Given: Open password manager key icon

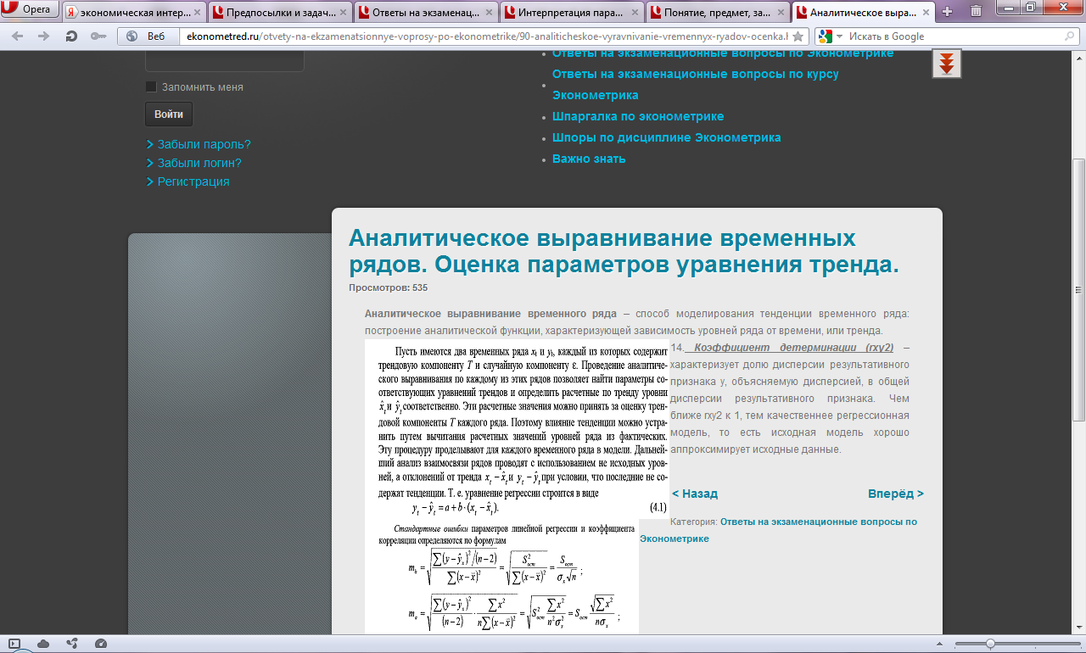Looking at the screenshot, I should click(x=98, y=36).
